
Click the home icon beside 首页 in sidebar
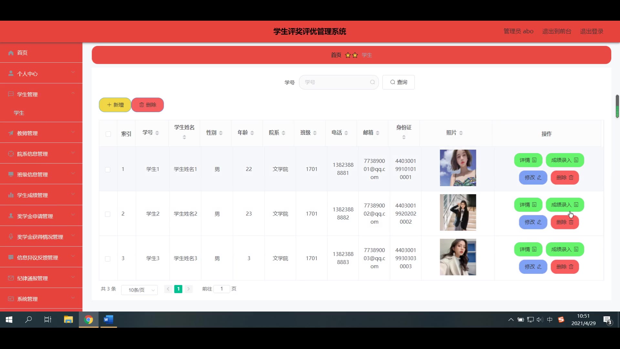[x=11, y=53]
